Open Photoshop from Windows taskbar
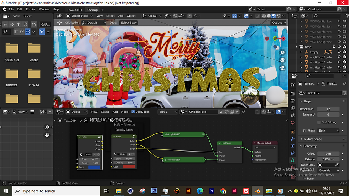The image size is (349, 196). (x=154, y=191)
